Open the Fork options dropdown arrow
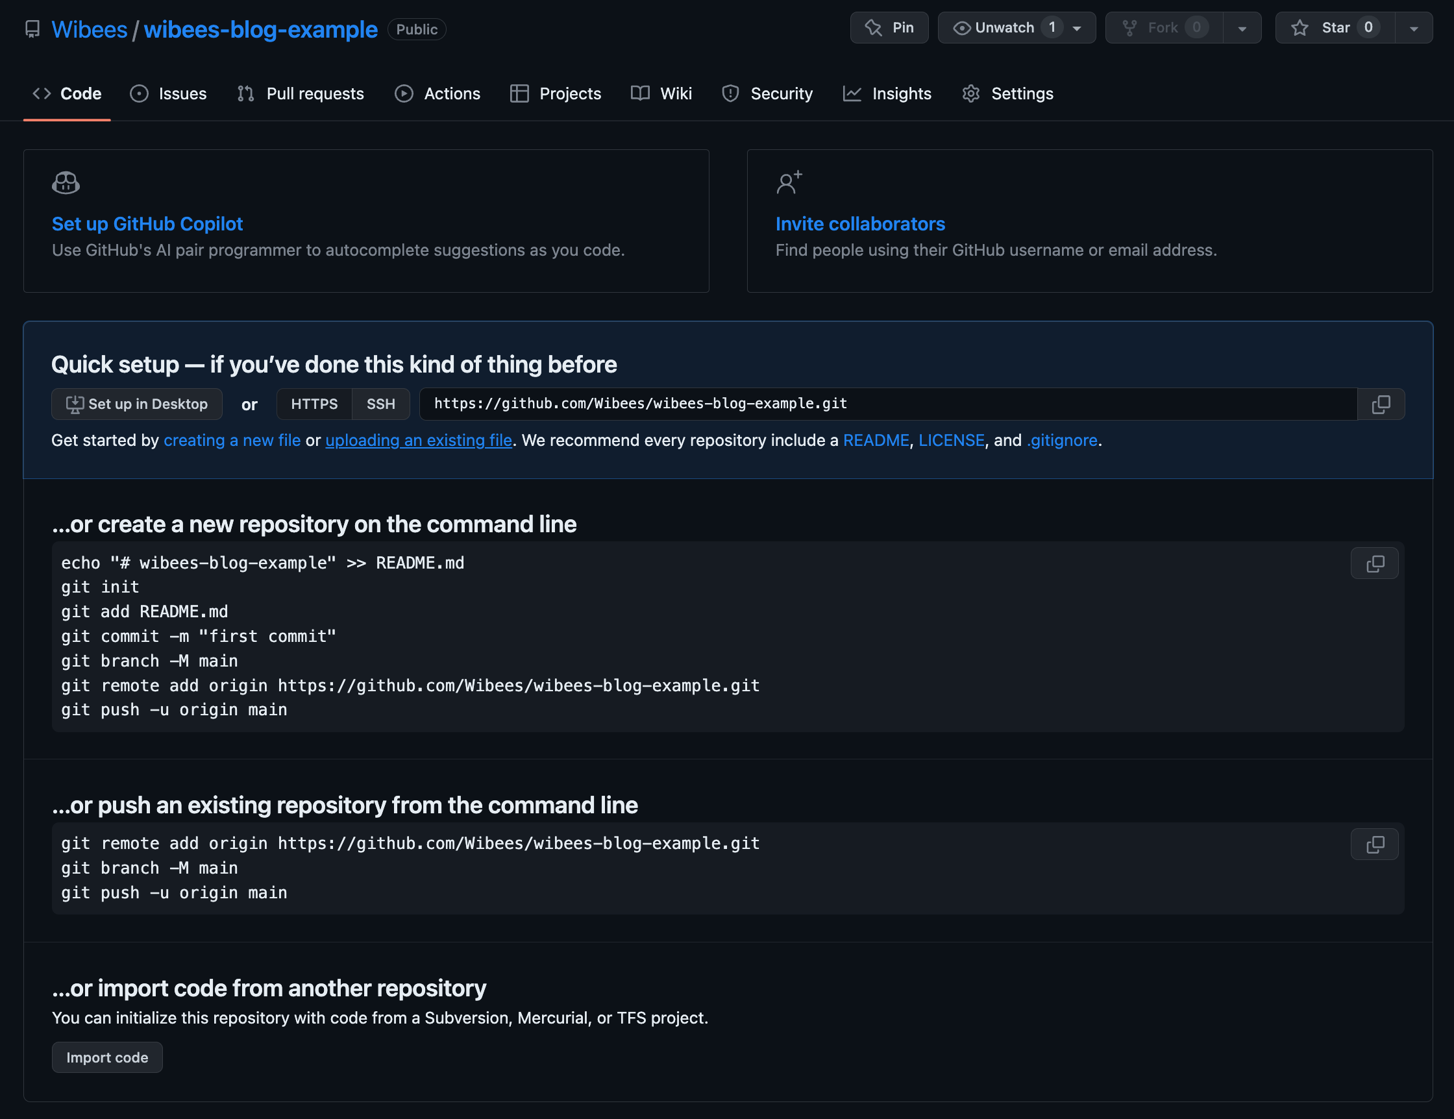Image resolution: width=1454 pixels, height=1119 pixels. pyautogui.click(x=1242, y=29)
